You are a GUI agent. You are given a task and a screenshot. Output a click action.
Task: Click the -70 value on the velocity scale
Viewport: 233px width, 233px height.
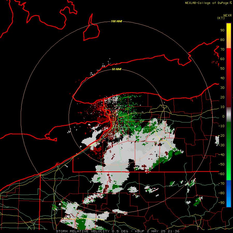(221, 184)
